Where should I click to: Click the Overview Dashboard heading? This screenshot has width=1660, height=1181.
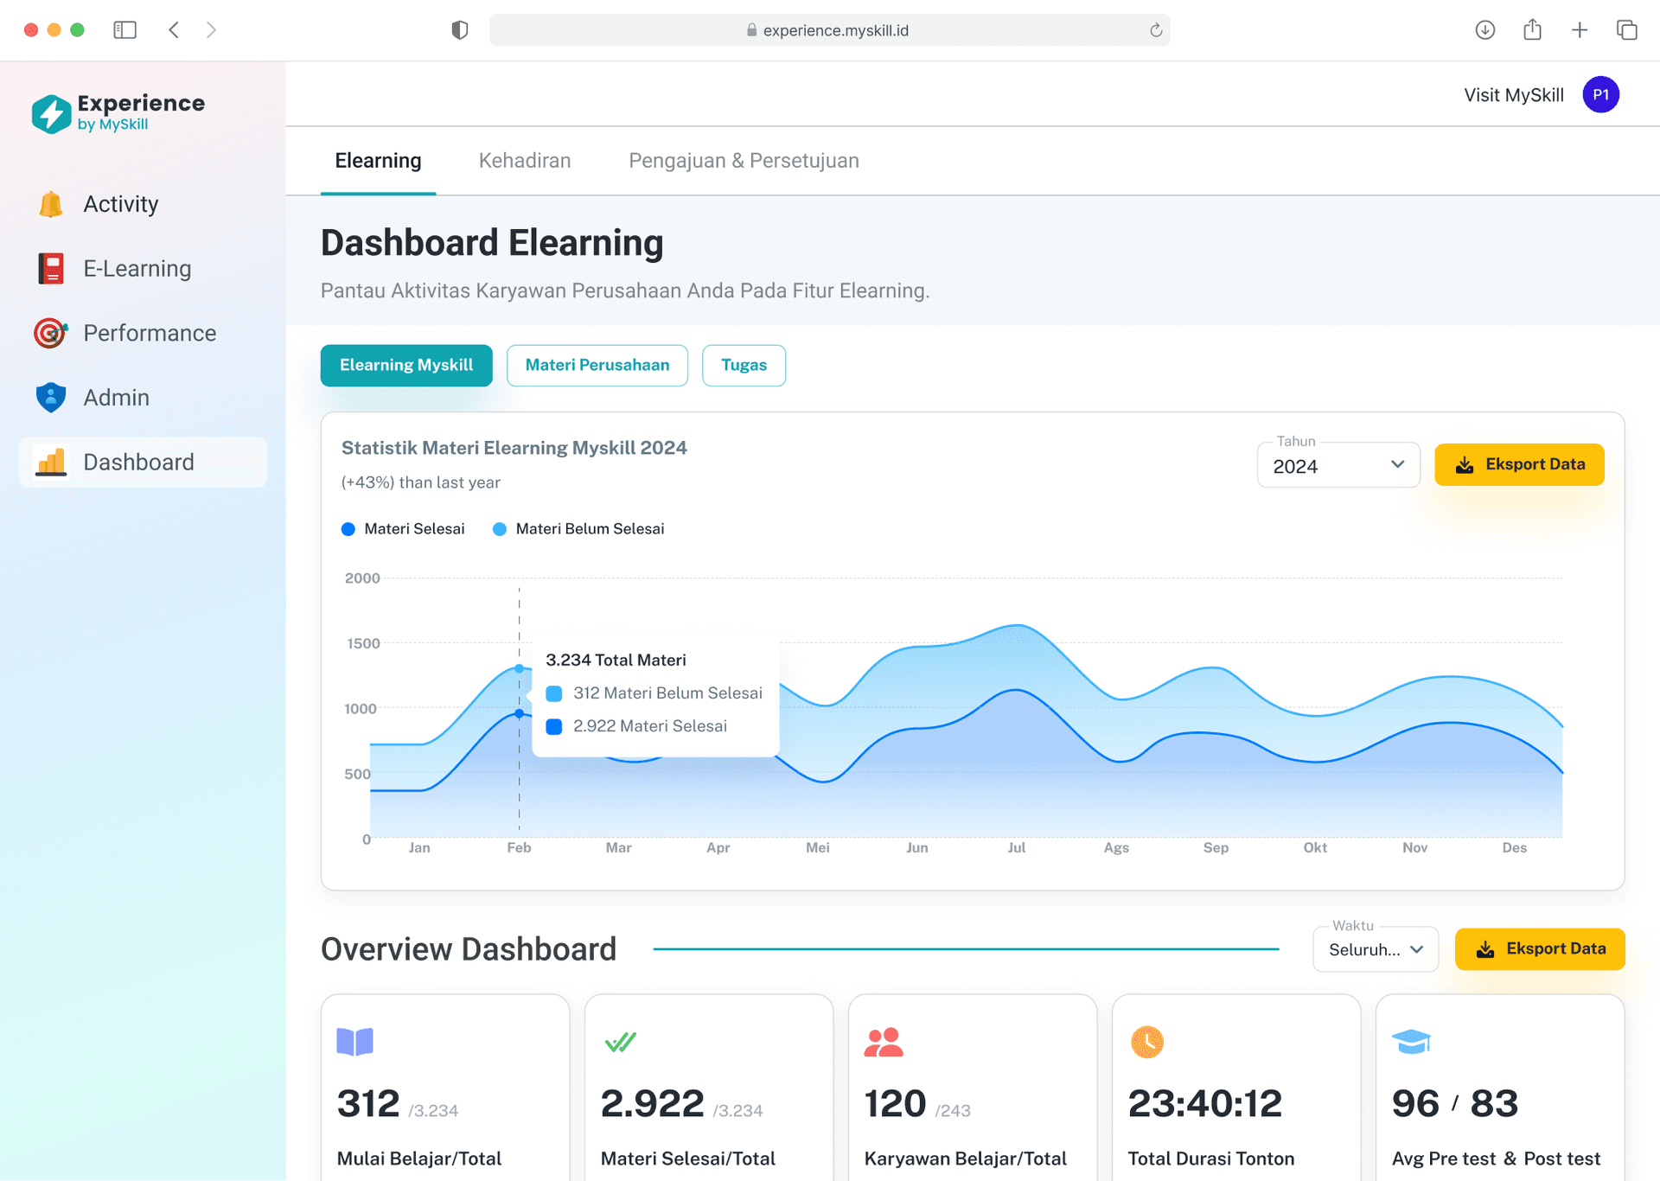469,949
